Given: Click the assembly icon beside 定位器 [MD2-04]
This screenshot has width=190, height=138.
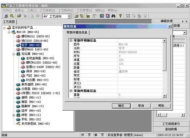Looking at the screenshot, I should 18,54.
